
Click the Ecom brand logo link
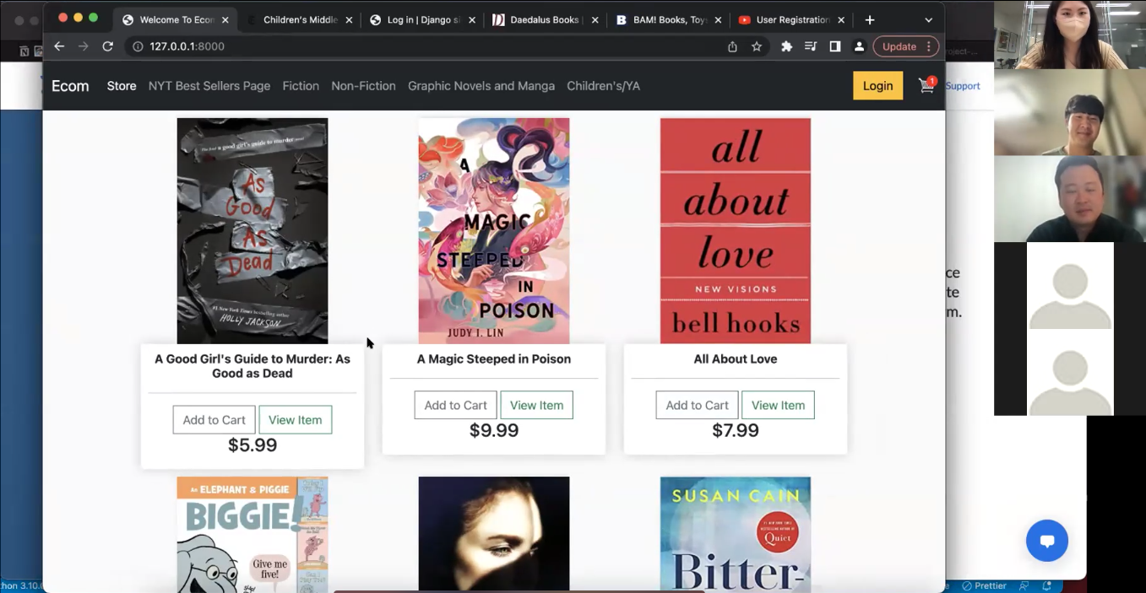click(70, 85)
